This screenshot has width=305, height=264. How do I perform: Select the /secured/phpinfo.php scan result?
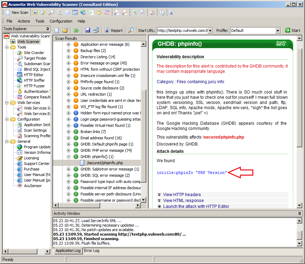coord(105,163)
